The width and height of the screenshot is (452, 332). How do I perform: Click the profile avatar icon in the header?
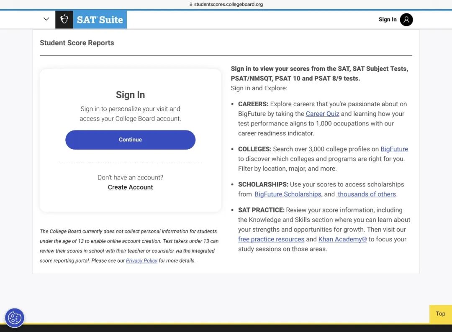pos(406,20)
